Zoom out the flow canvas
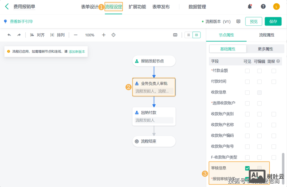Image resolution: width=287 pixels, height=187 pixels. point(76,35)
